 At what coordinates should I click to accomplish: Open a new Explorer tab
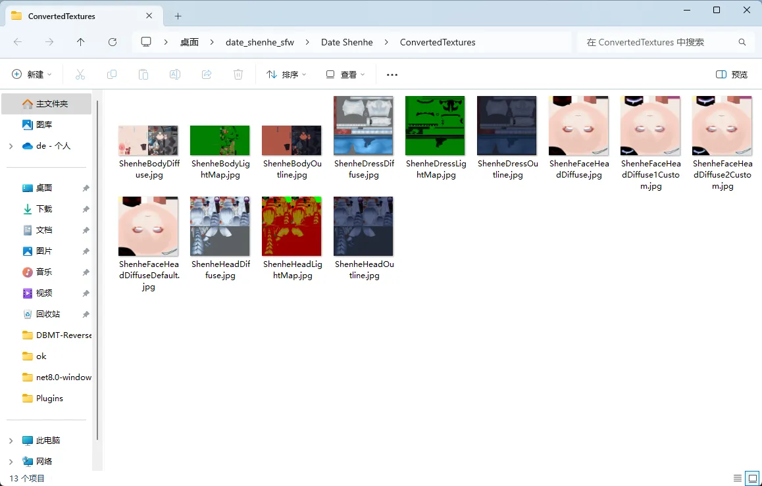pos(178,16)
